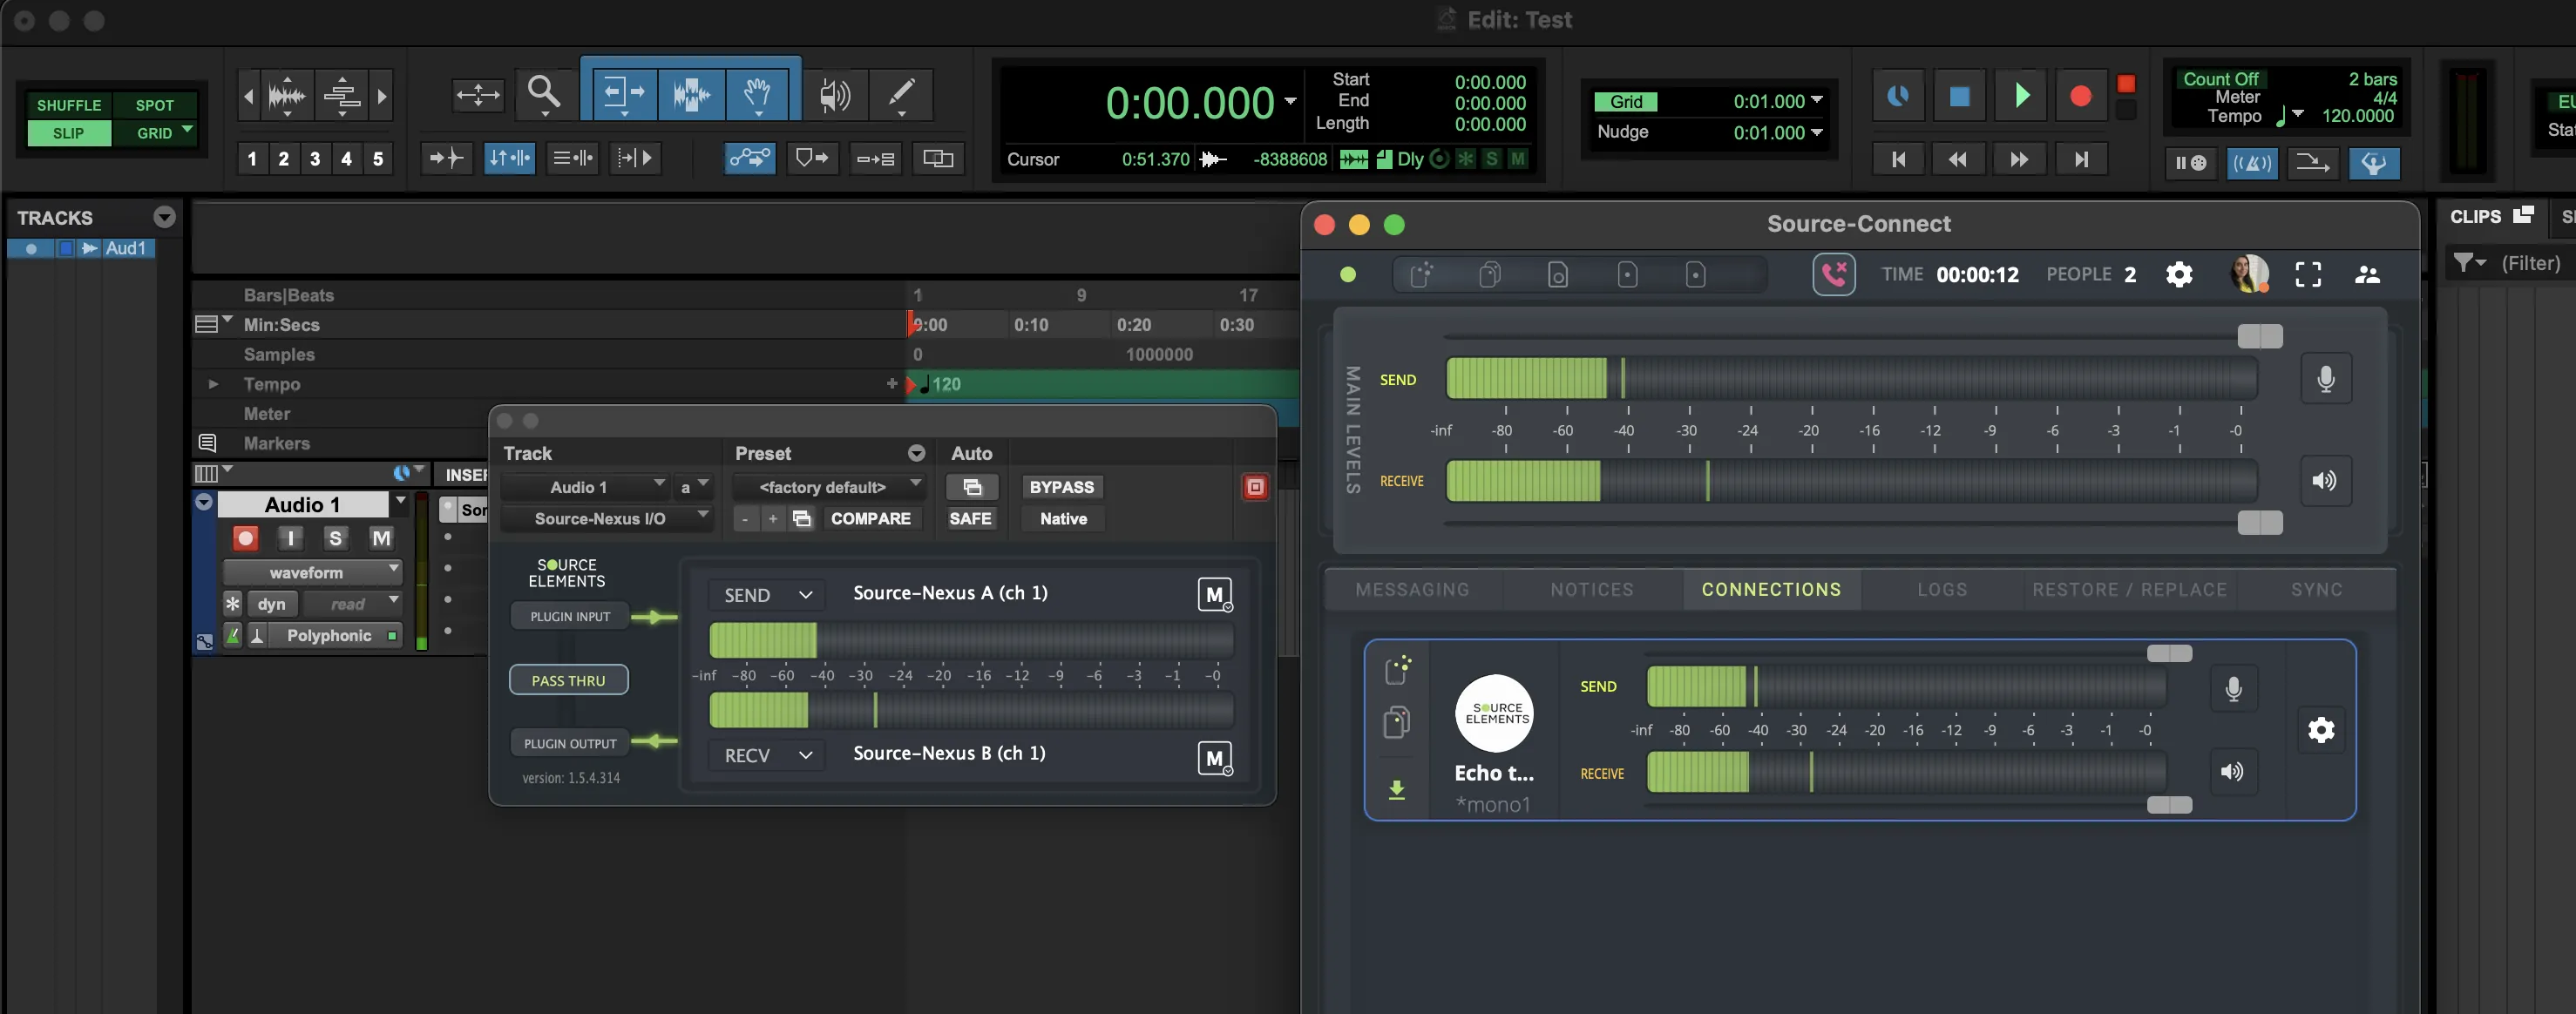
Task: Enable SPOT edit mode
Action: click(154, 105)
